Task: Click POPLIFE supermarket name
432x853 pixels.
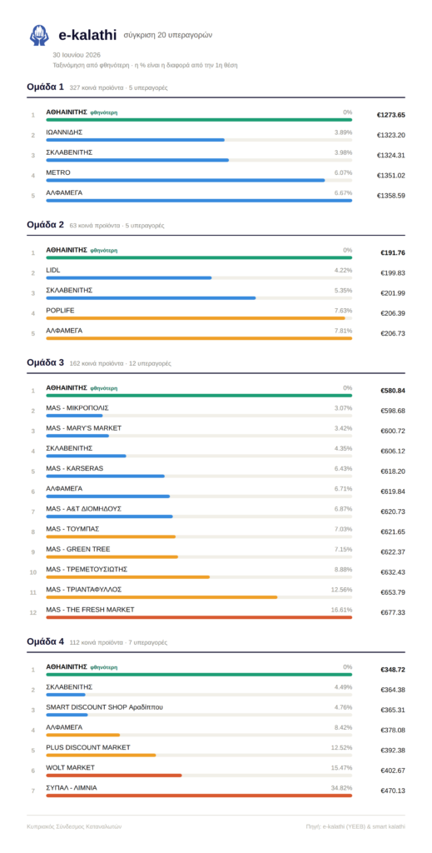Action: coord(60,310)
